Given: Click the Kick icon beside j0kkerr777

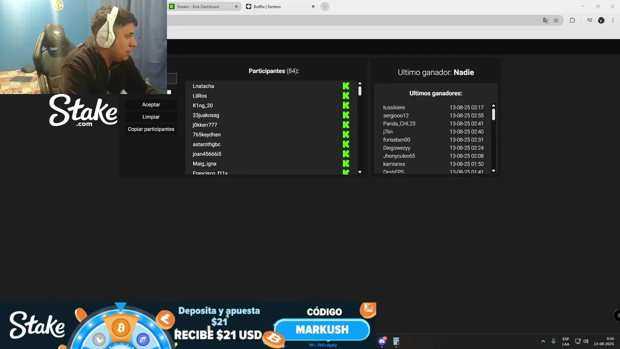Looking at the screenshot, I should point(346,125).
